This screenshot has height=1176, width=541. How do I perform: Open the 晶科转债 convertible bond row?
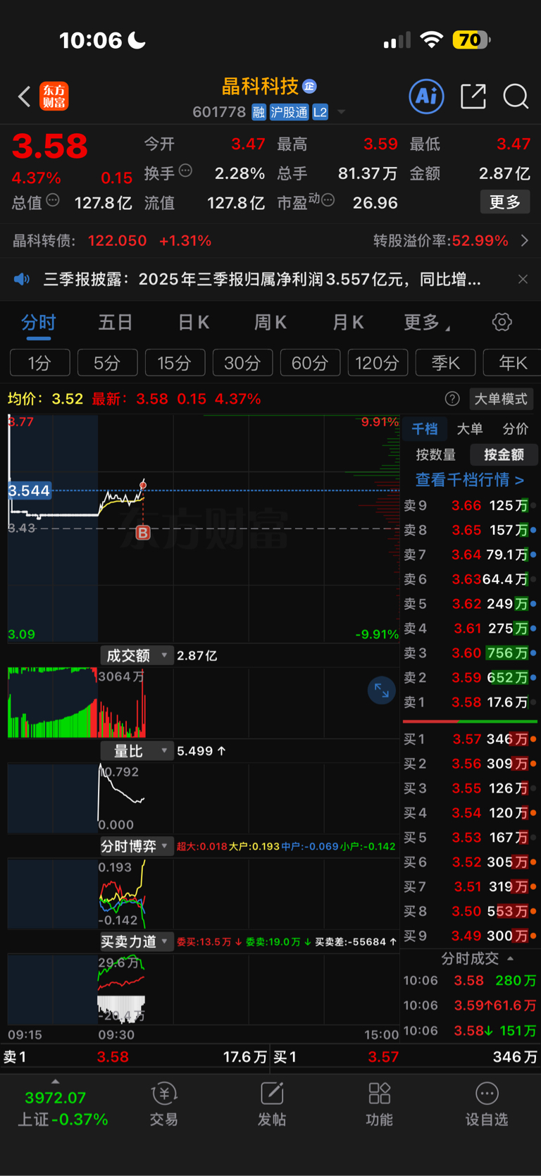tap(270, 241)
